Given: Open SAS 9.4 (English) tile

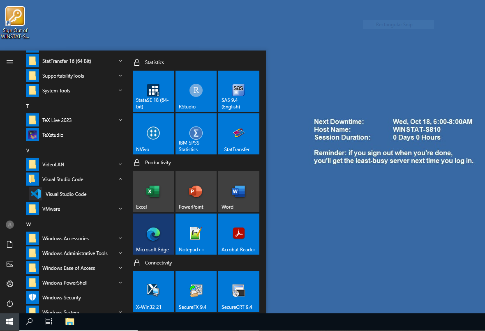Looking at the screenshot, I should coord(238,91).
